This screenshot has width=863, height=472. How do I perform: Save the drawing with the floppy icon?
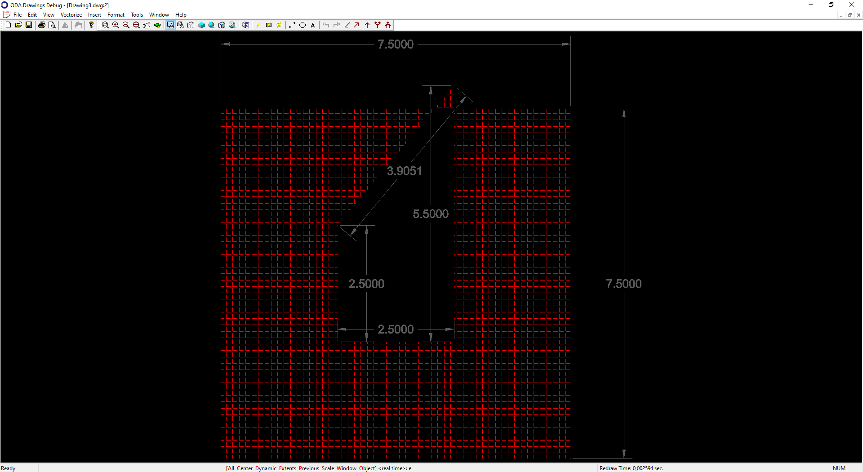click(29, 25)
